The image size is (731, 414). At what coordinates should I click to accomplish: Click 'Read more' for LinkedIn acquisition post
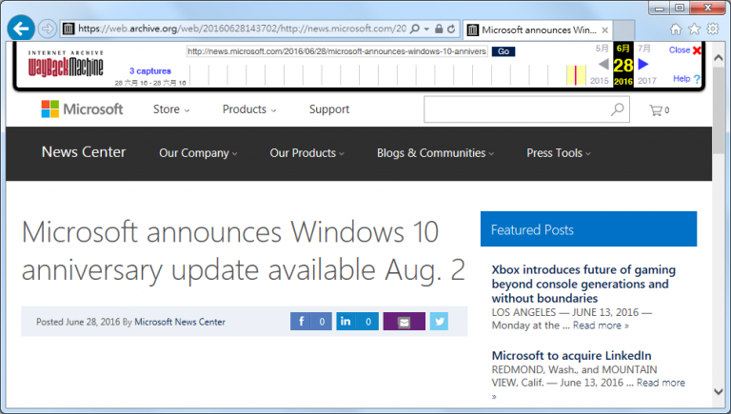coord(661,383)
